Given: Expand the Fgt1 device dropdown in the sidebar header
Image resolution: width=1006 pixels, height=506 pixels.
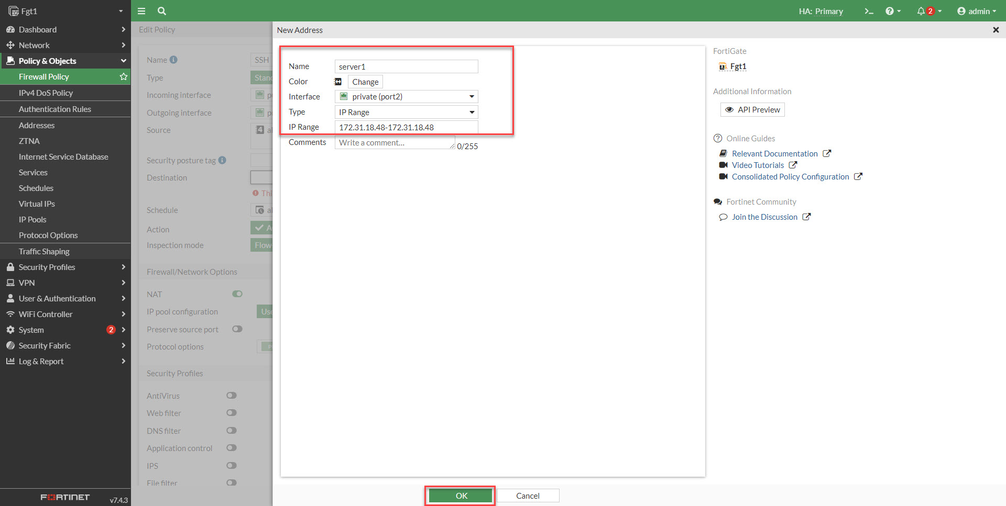Looking at the screenshot, I should 121,11.
